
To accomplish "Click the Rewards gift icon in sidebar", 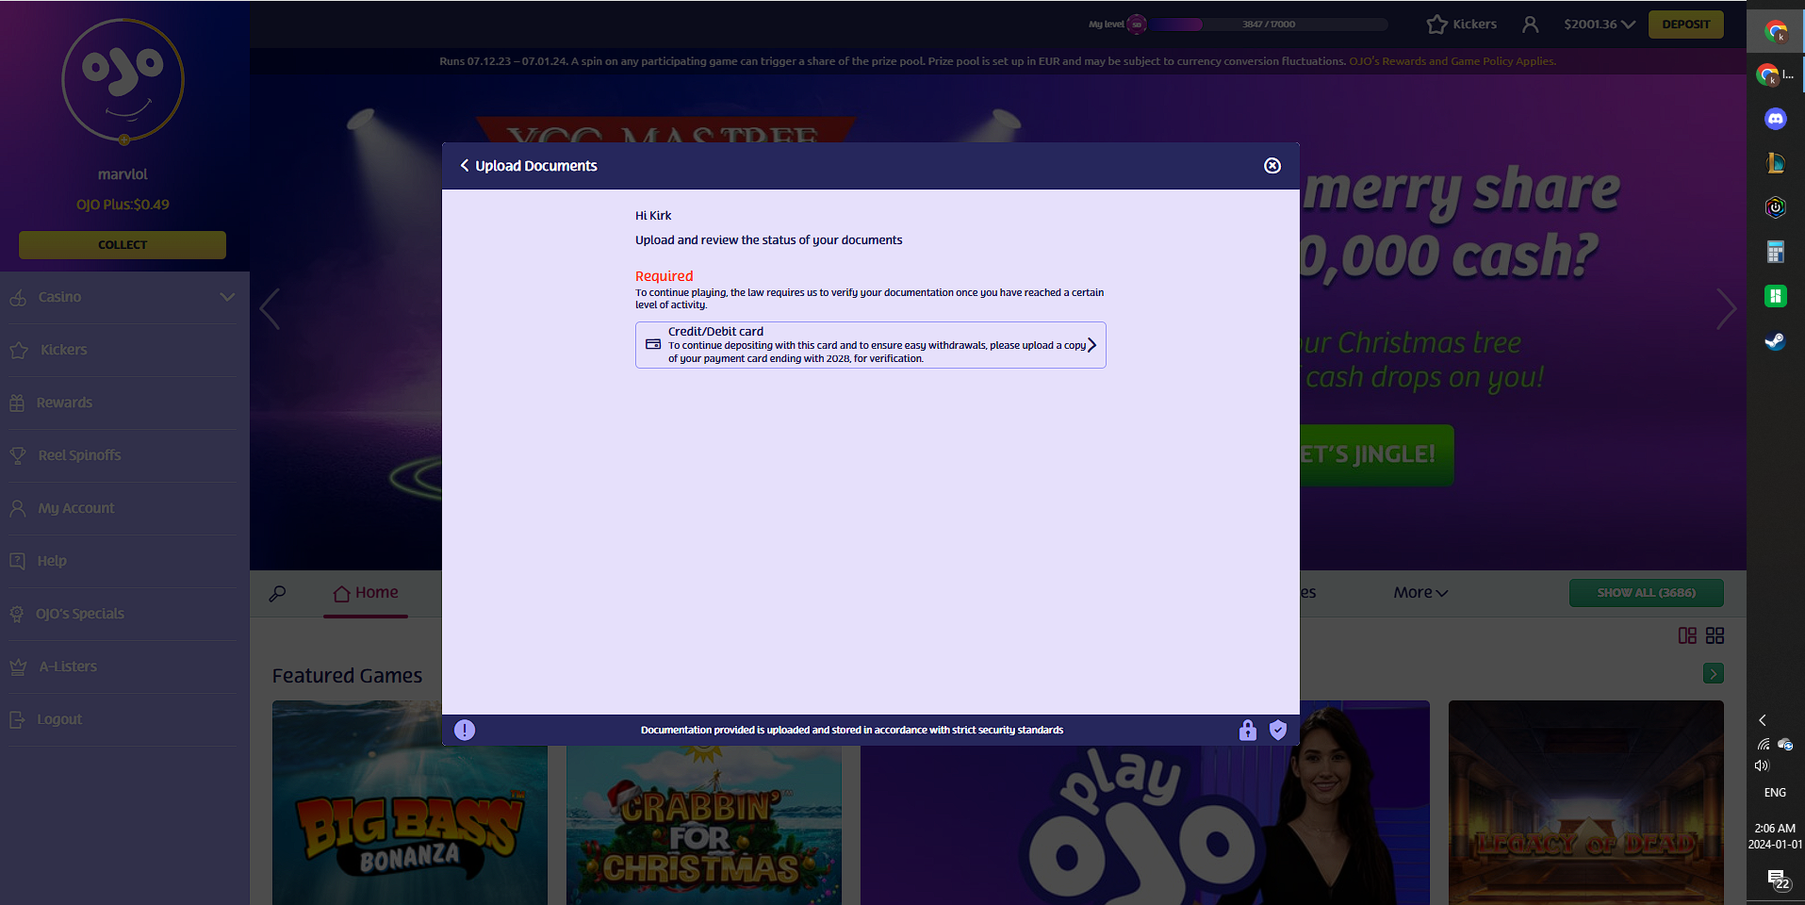I will pyautogui.click(x=17, y=403).
